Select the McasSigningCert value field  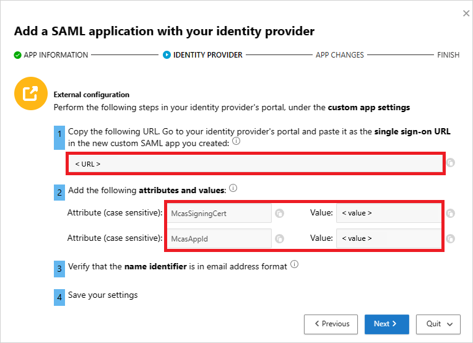tap(389, 214)
